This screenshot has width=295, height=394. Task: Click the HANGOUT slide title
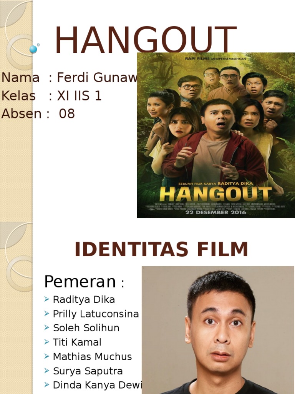tap(146, 40)
